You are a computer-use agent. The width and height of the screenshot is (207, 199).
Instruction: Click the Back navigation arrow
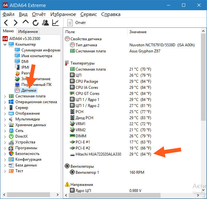6,23
